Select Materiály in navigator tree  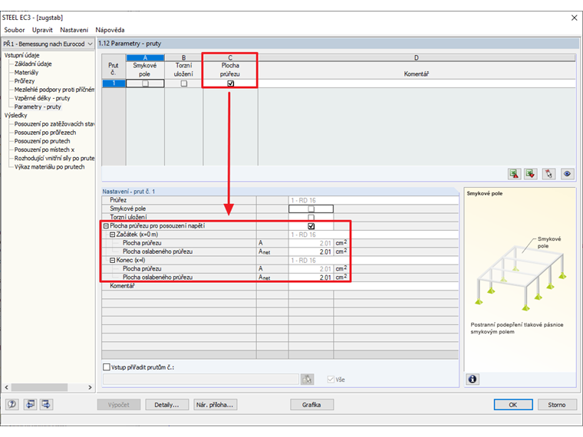26,73
